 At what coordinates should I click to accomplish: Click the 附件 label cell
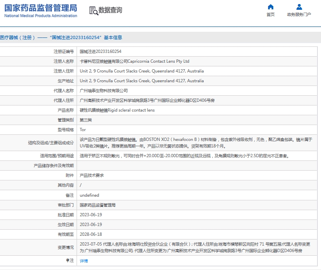[x=38, y=176]
